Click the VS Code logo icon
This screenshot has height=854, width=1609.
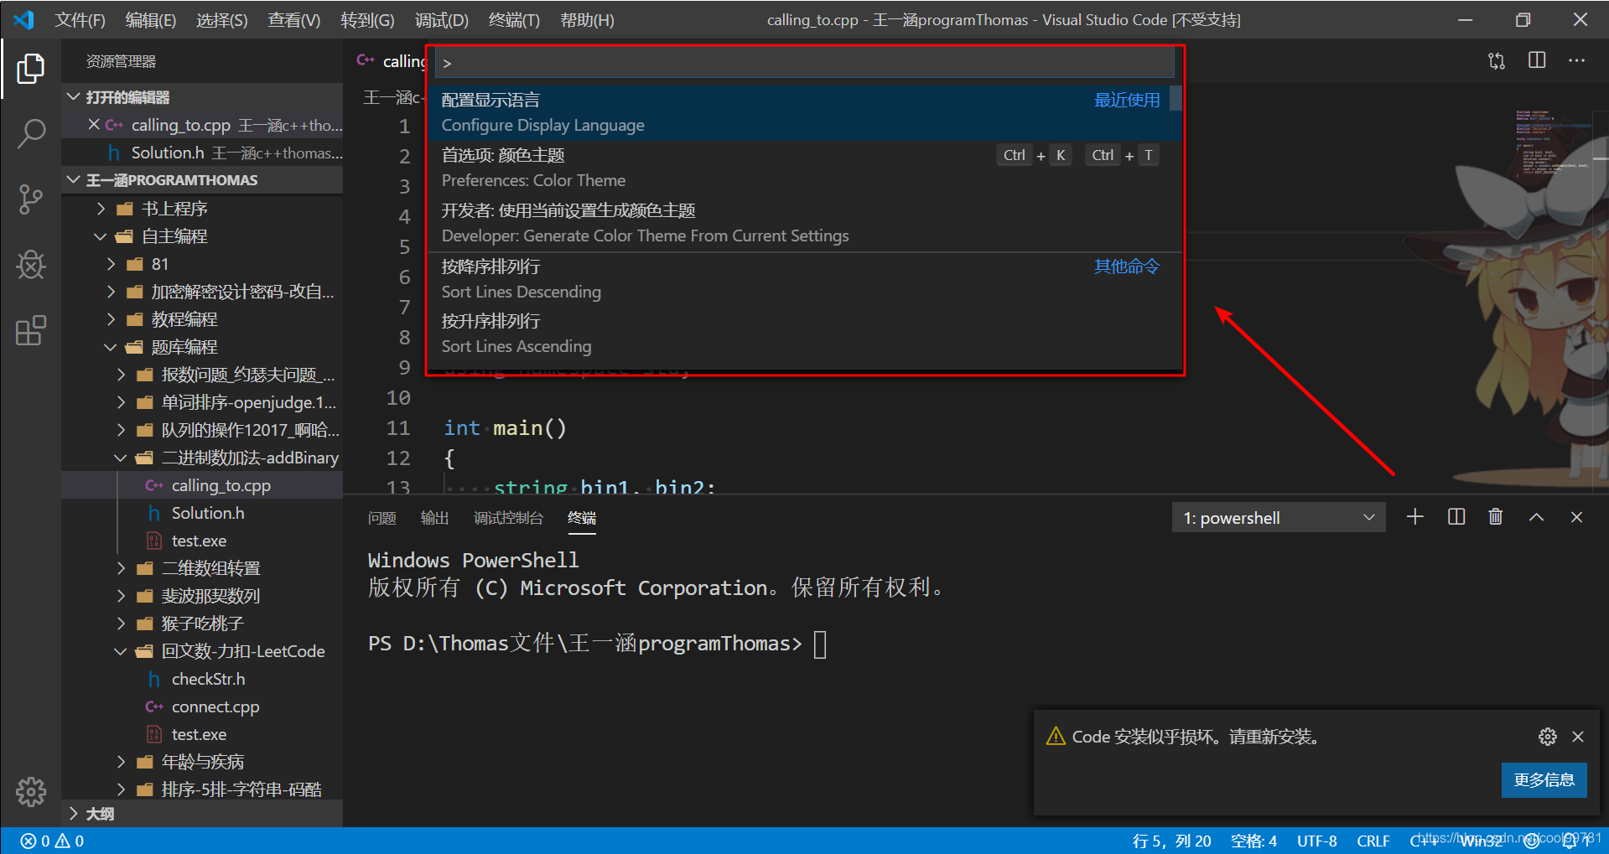tap(23, 19)
